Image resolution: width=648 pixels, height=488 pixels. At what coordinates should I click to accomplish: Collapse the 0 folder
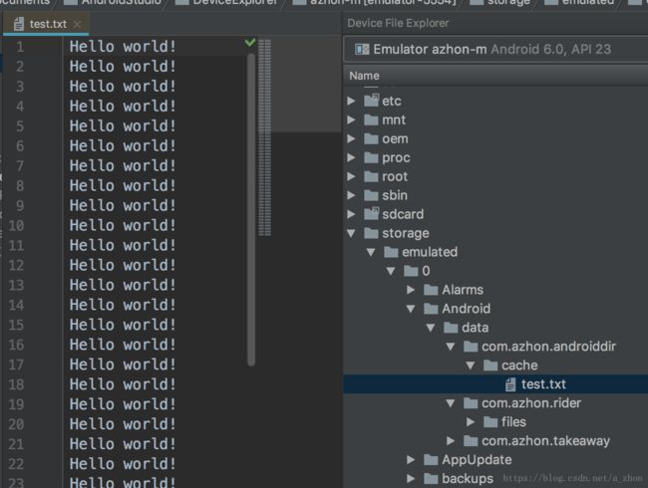(391, 271)
